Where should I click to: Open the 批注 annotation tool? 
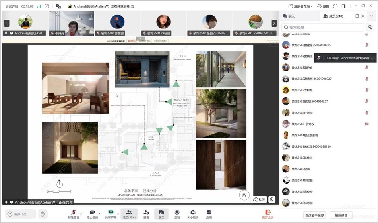(259, 199)
